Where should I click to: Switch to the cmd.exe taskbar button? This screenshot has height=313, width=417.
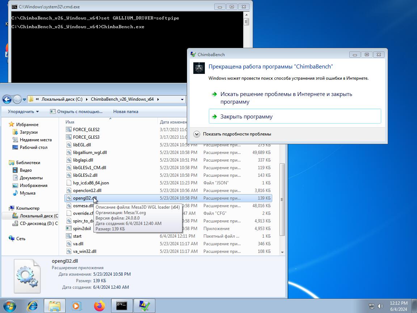coord(122,306)
